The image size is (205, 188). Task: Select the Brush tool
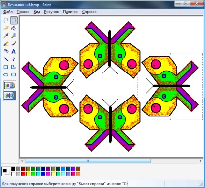(x=14, y=43)
